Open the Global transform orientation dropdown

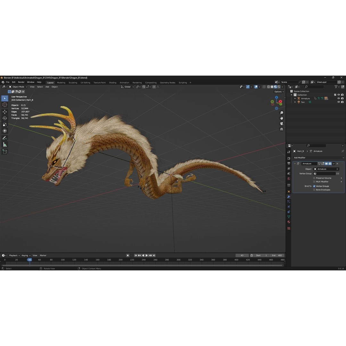click(127, 87)
